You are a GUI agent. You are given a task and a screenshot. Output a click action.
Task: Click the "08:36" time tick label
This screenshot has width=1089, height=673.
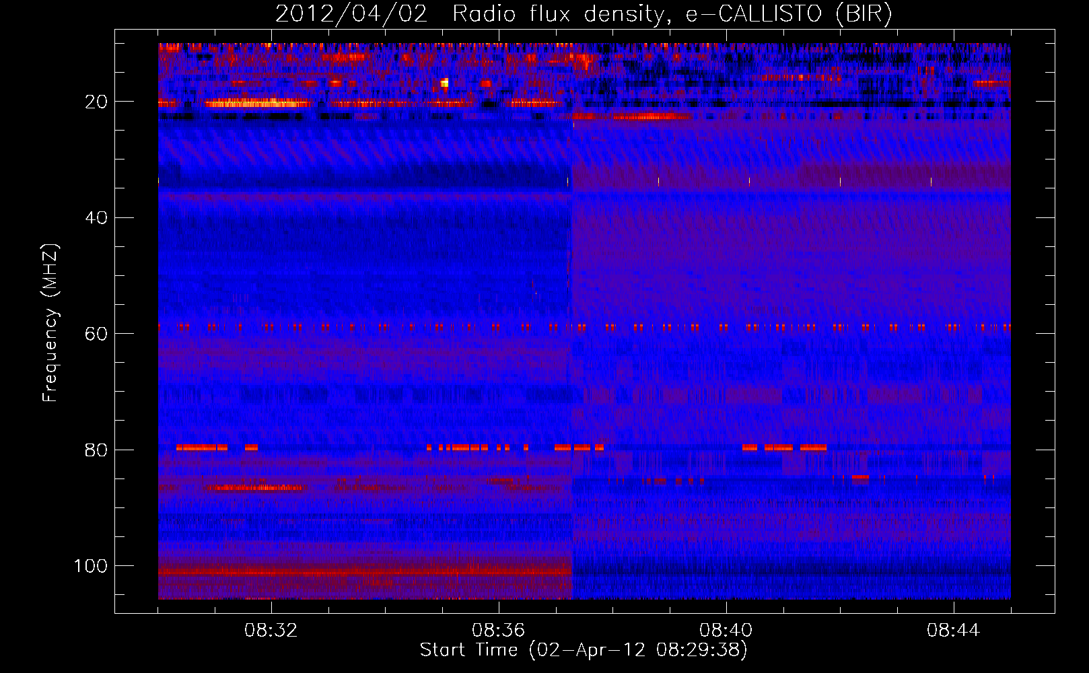point(499,631)
